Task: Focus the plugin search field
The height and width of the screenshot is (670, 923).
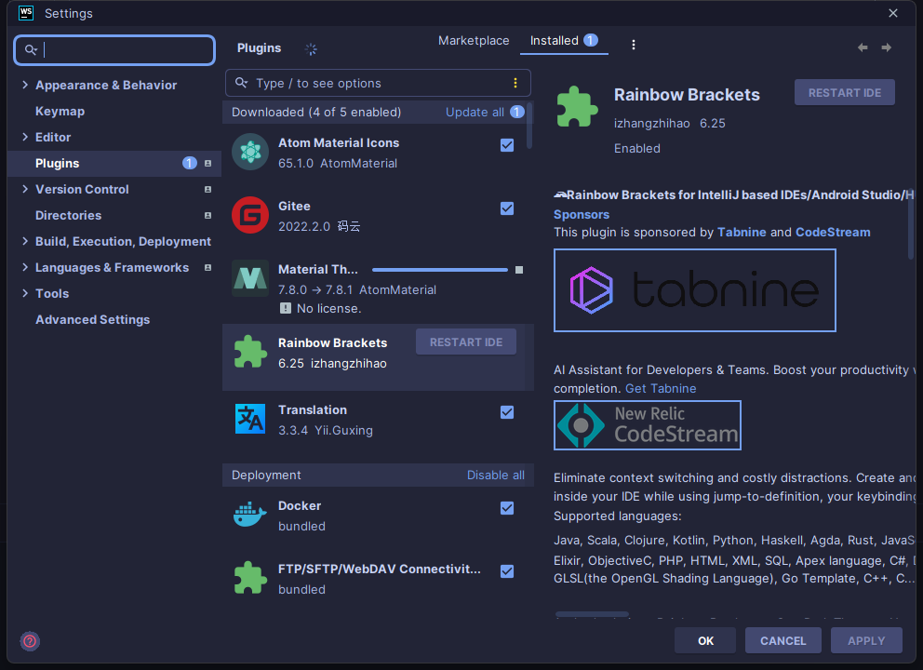Action: tap(372, 83)
